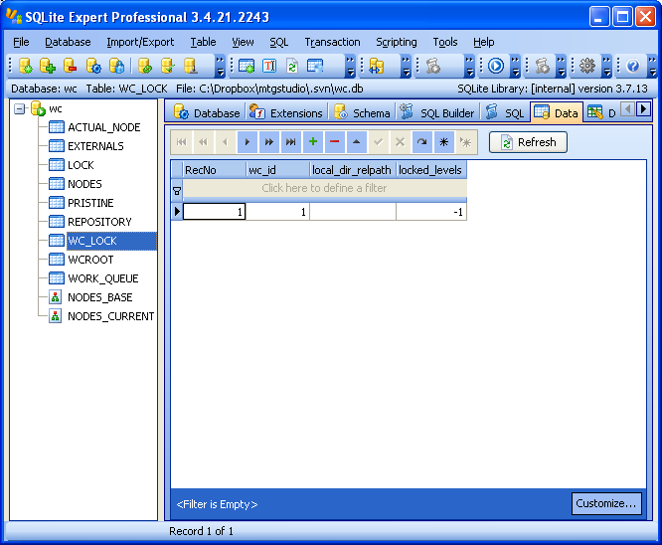Click the blue Execute play icon in toolbar
The height and width of the screenshot is (545, 662).
click(496, 66)
